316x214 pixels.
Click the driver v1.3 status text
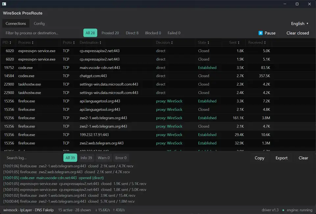click(x=270, y=210)
